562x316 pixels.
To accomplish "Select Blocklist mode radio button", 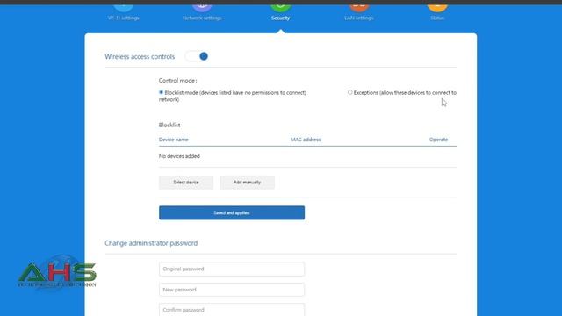I will (x=162, y=92).
